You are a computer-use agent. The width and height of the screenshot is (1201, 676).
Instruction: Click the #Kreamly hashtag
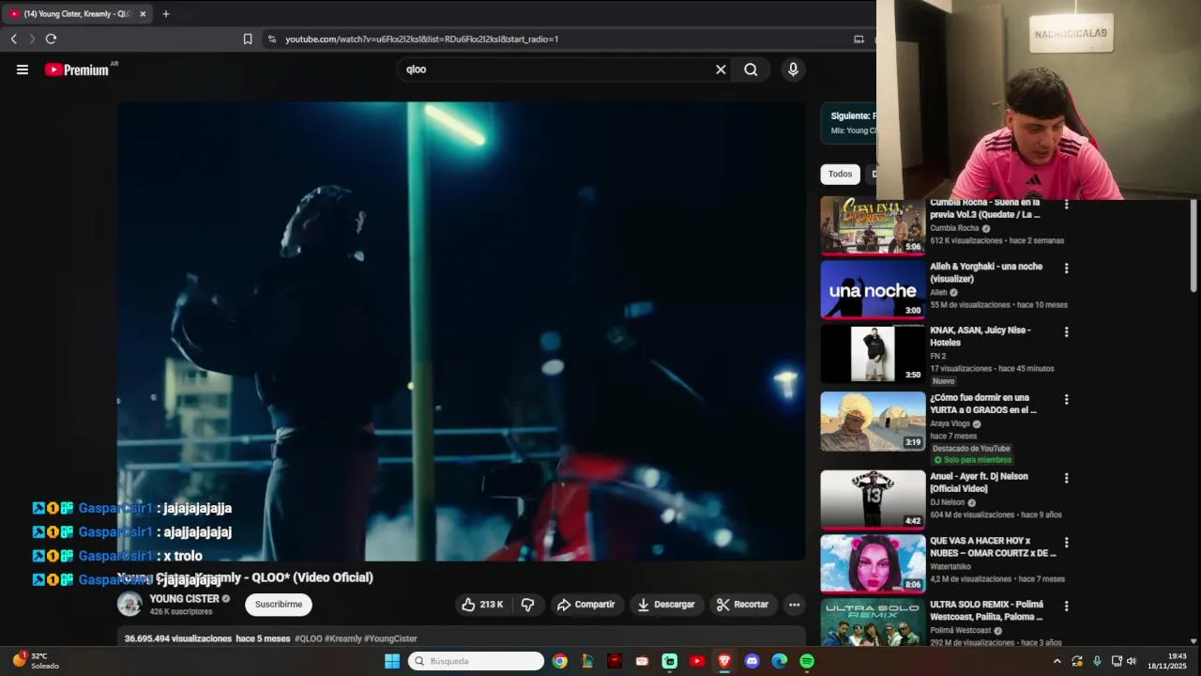click(342, 638)
